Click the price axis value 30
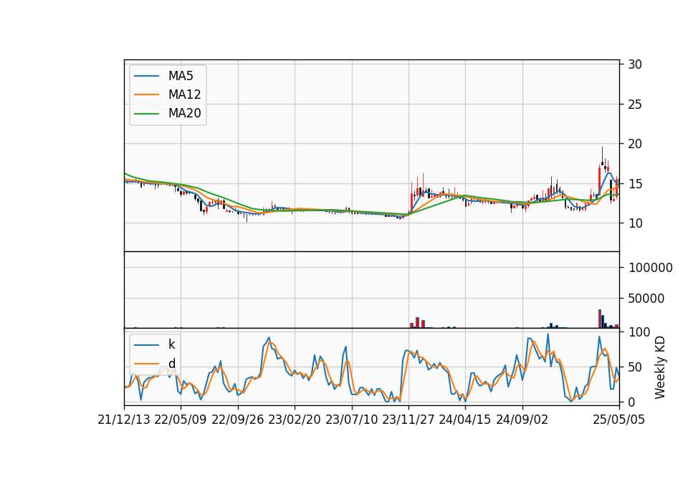 pyautogui.click(x=634, y=64)
